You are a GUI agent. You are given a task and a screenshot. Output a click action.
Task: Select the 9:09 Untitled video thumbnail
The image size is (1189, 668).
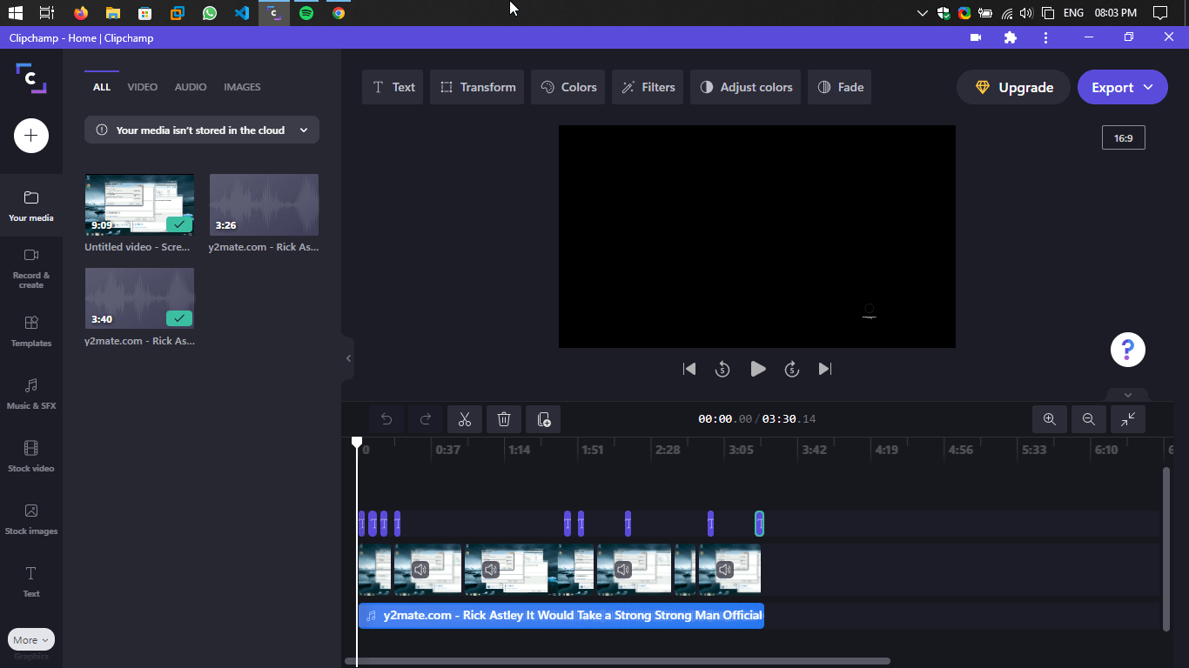point(139,204)
